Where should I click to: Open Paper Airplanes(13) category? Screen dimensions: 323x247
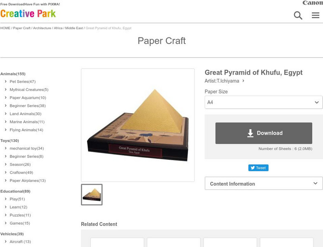28,180
